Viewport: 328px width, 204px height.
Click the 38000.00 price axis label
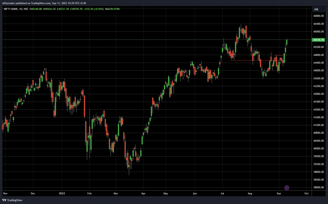pyautogui.click(x=318, y=187)
